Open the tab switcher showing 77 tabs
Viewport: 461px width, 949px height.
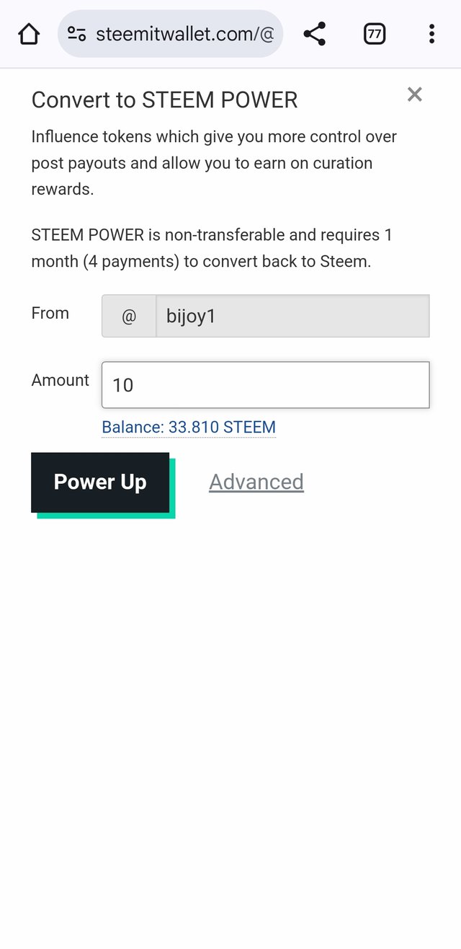[375, 33]
